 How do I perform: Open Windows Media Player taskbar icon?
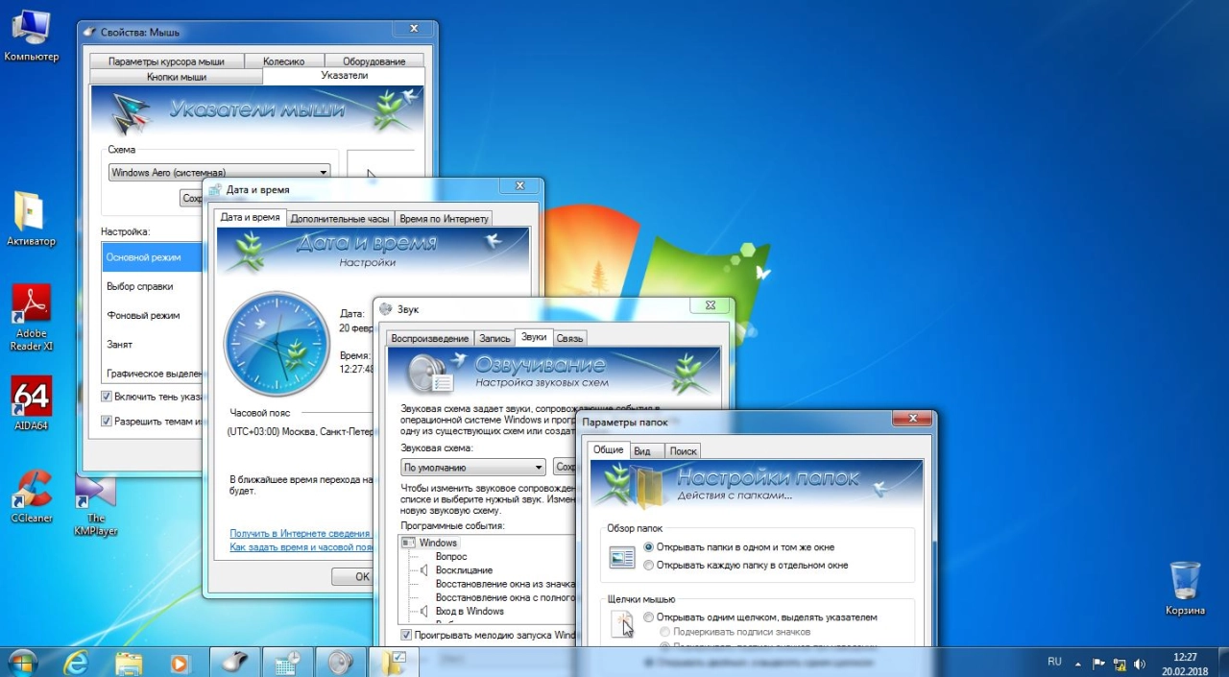click(180, 663)
